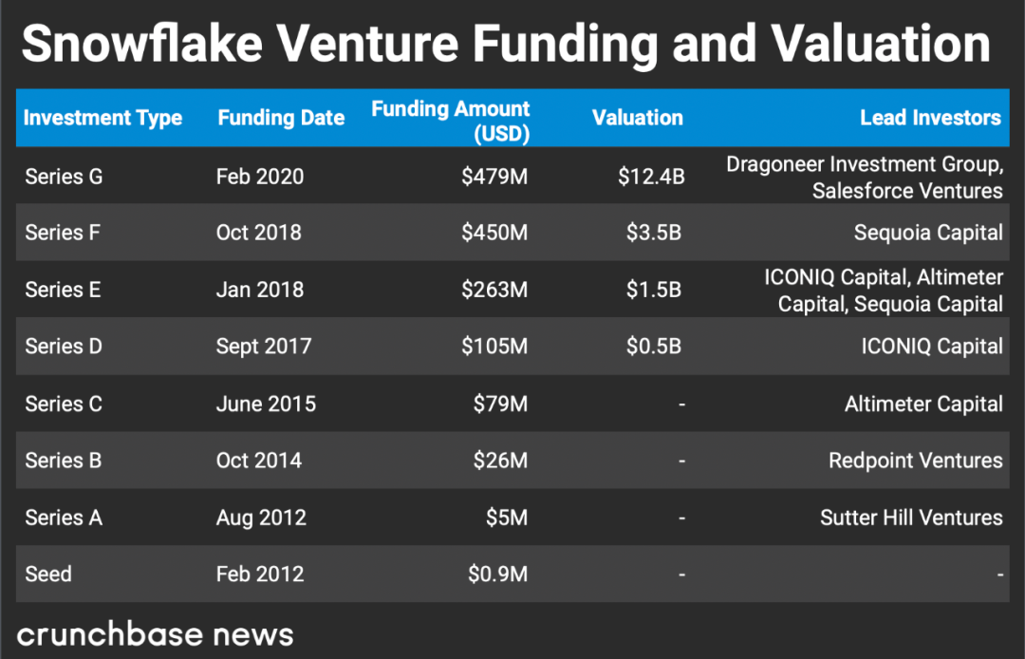Select the Seed row label

(x=48, y=574)
